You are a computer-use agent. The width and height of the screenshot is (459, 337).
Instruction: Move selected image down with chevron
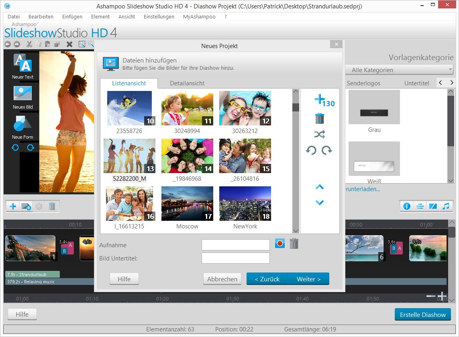click(x=320, y=203)
